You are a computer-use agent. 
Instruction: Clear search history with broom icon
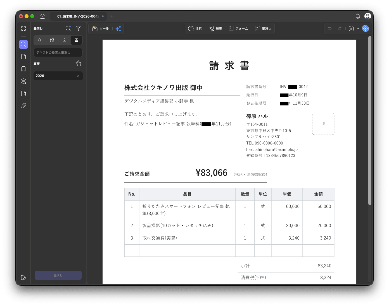coord(78,64)
